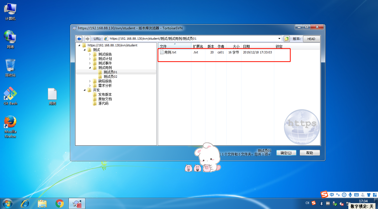Toggle Sogou 中 Chinese/English mode
Screen dimensions: 378x209
[332, 195]
